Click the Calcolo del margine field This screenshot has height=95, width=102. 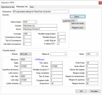click(92, 70)
